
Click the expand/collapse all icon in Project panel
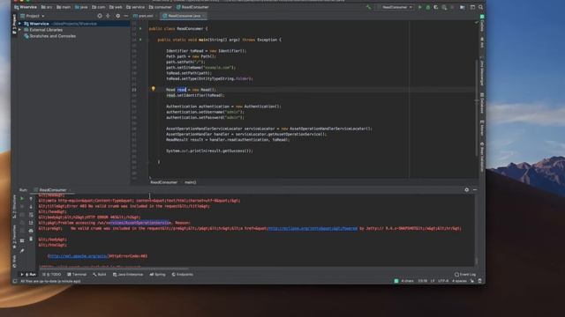(x=108, y=16)
